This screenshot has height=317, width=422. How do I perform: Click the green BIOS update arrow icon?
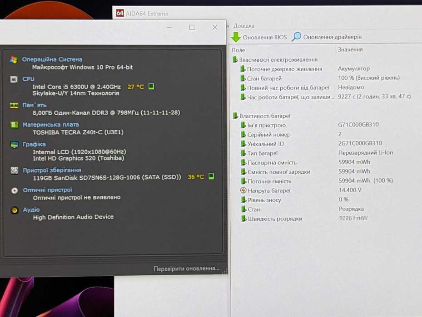(x=236, y=37)
